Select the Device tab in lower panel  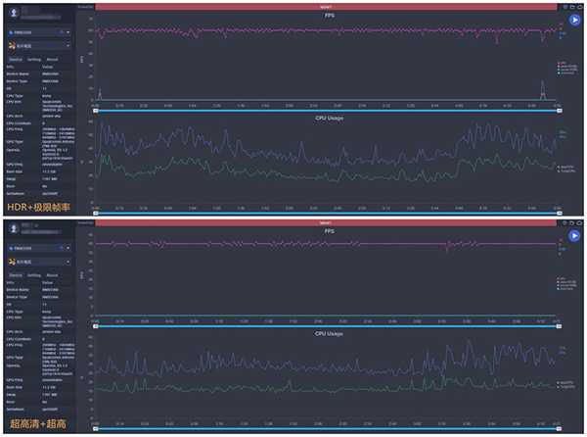tap(15, 276)
